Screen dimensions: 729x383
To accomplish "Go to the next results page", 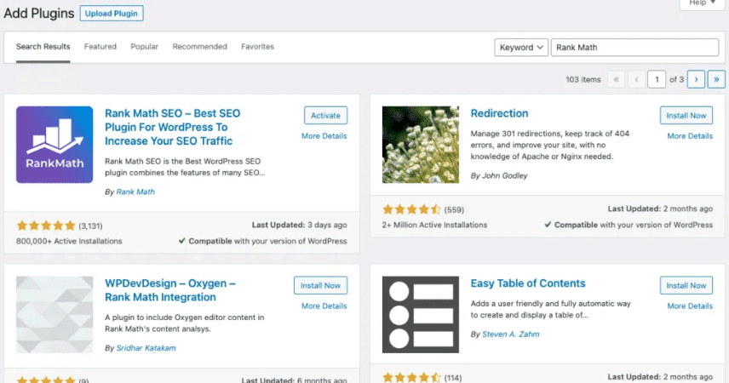I will point(696,79).
